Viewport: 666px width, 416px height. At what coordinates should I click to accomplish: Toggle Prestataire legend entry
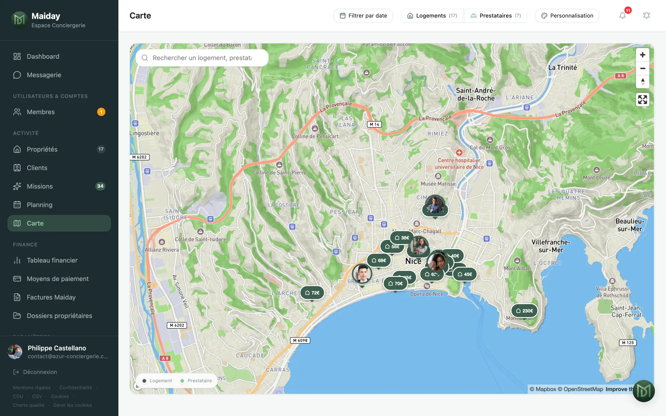pos(196,381)
